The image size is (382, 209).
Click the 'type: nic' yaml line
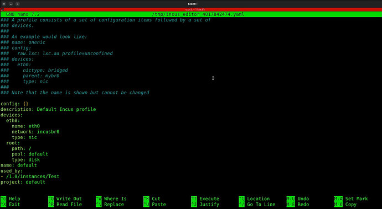(x=24, y=137)
